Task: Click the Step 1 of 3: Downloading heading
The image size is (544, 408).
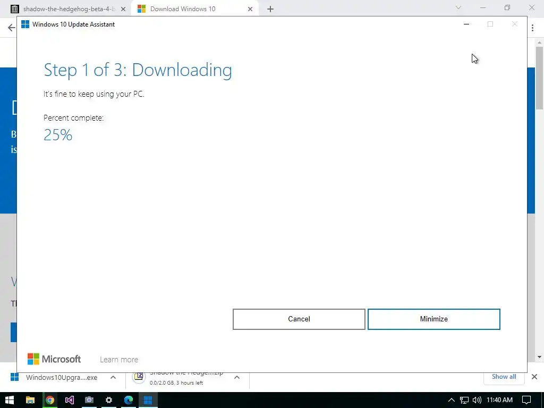Action: 138,70
